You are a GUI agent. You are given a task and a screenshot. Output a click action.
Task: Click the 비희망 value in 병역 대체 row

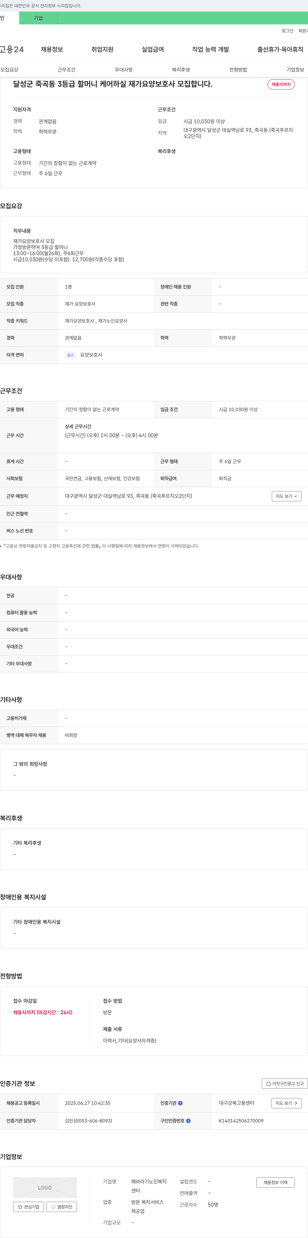pos(71,735)
